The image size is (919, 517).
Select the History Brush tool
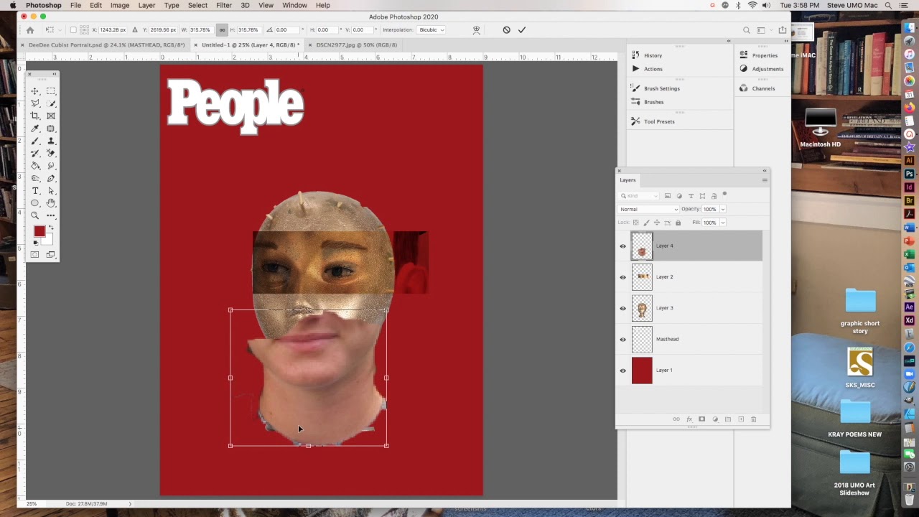[34, 153]
